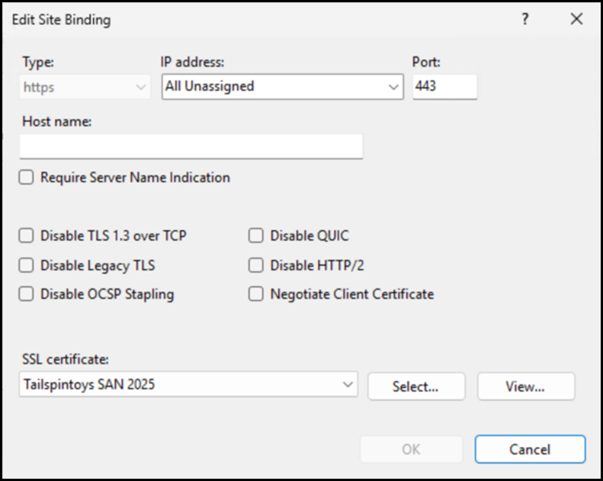Click the All Unassigned text in IP address box

tap(210, 87)
